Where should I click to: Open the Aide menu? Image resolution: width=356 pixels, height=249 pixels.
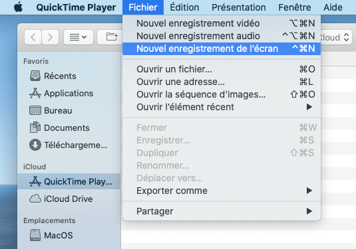tap(333, 7)
